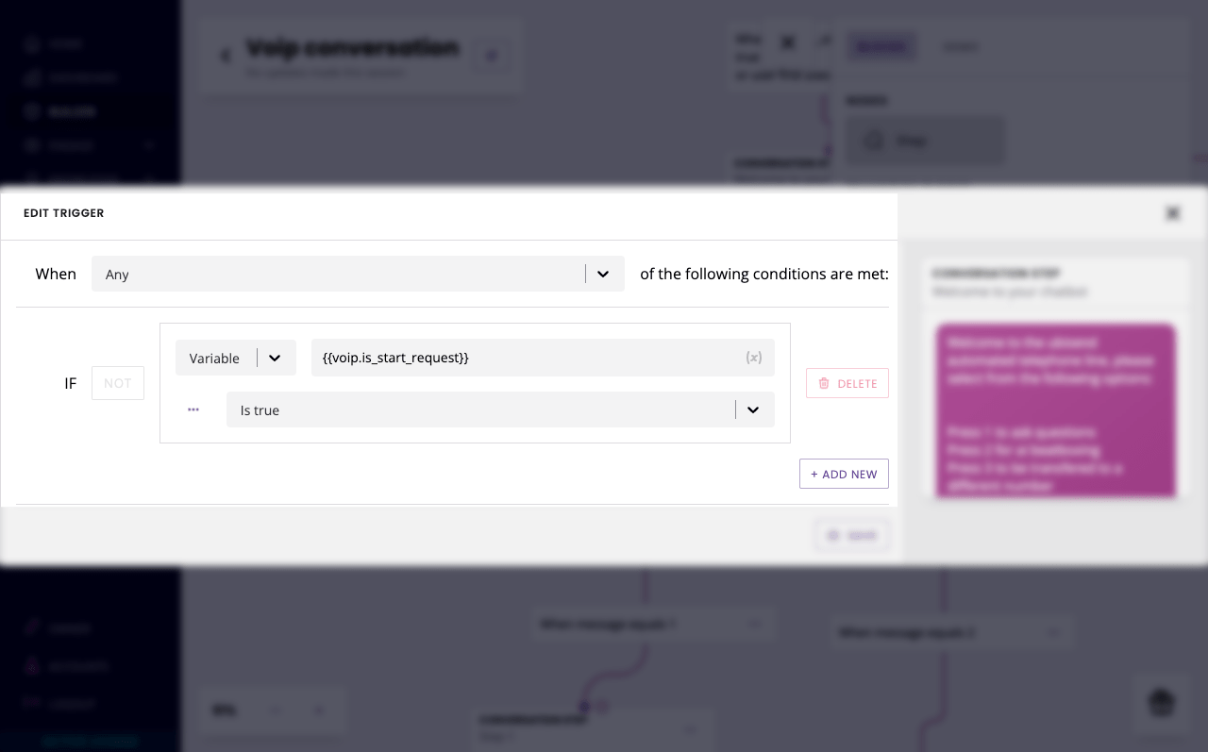The width and height of the screenshot is (1208, 752).
Task: Click the variable insert (x) icon
Action: coord(753,358)
